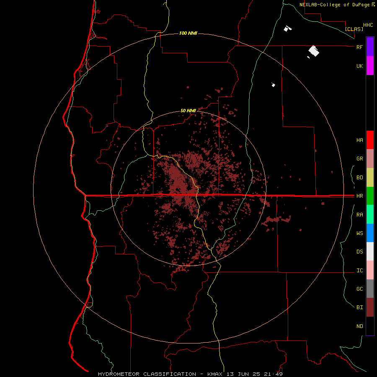Click the blue WS legend swatch
The width and height of the screenshot is (377, 377).
[x=370, y=233]
